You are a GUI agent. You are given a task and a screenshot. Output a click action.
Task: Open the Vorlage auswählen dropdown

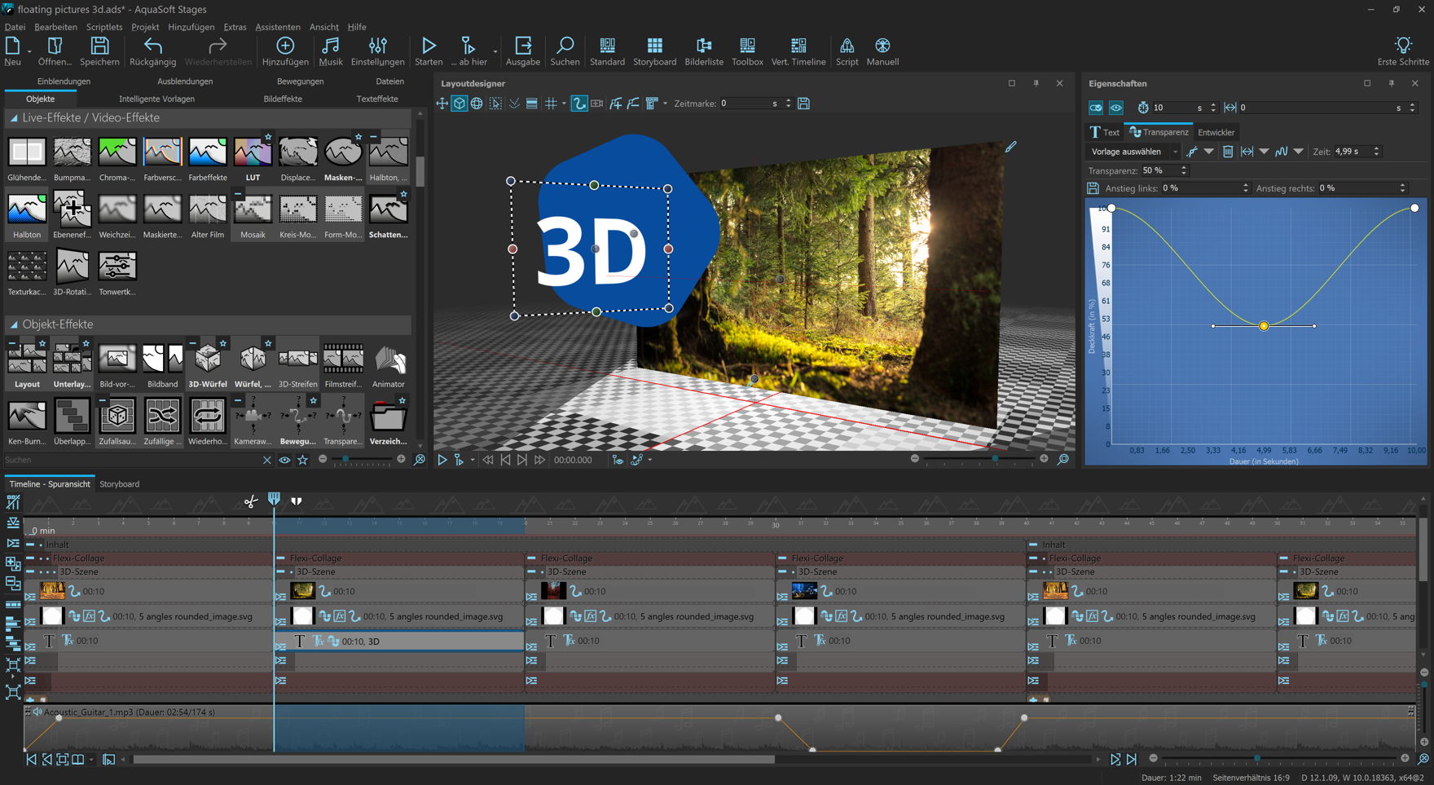1134,152
